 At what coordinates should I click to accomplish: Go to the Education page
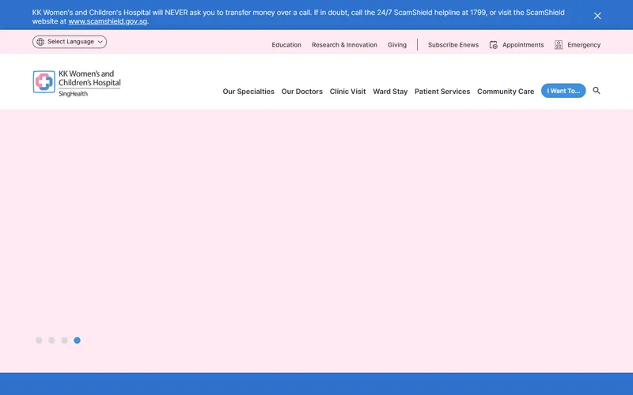pos(286,45)
